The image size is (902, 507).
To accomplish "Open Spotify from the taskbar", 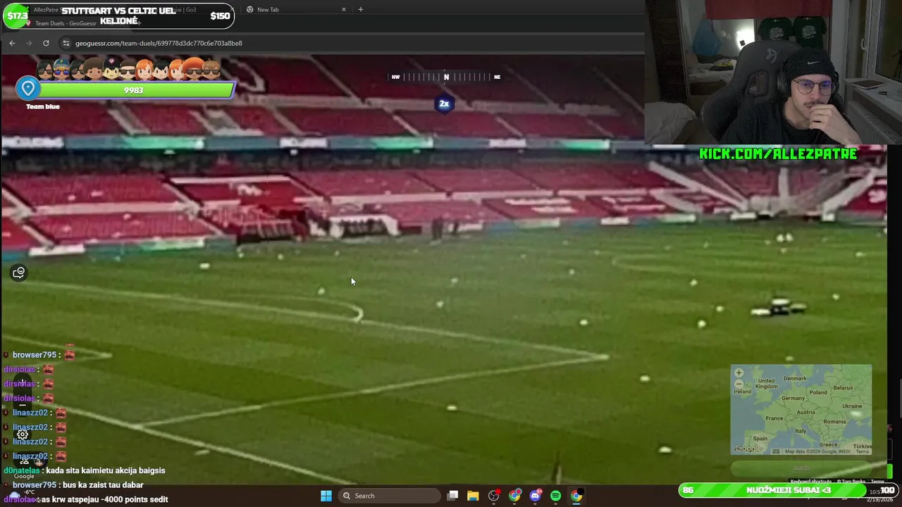I will click(555, 496).
